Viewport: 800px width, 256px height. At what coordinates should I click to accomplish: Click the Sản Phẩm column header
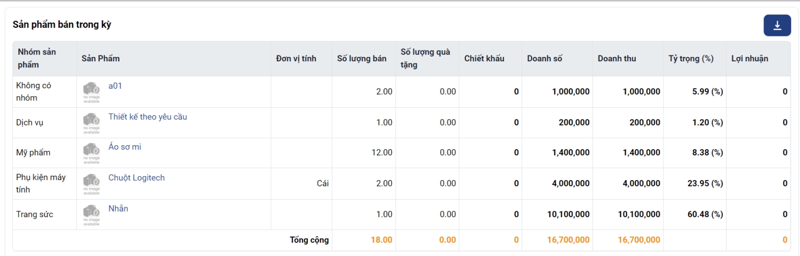[x=100, y=58]
